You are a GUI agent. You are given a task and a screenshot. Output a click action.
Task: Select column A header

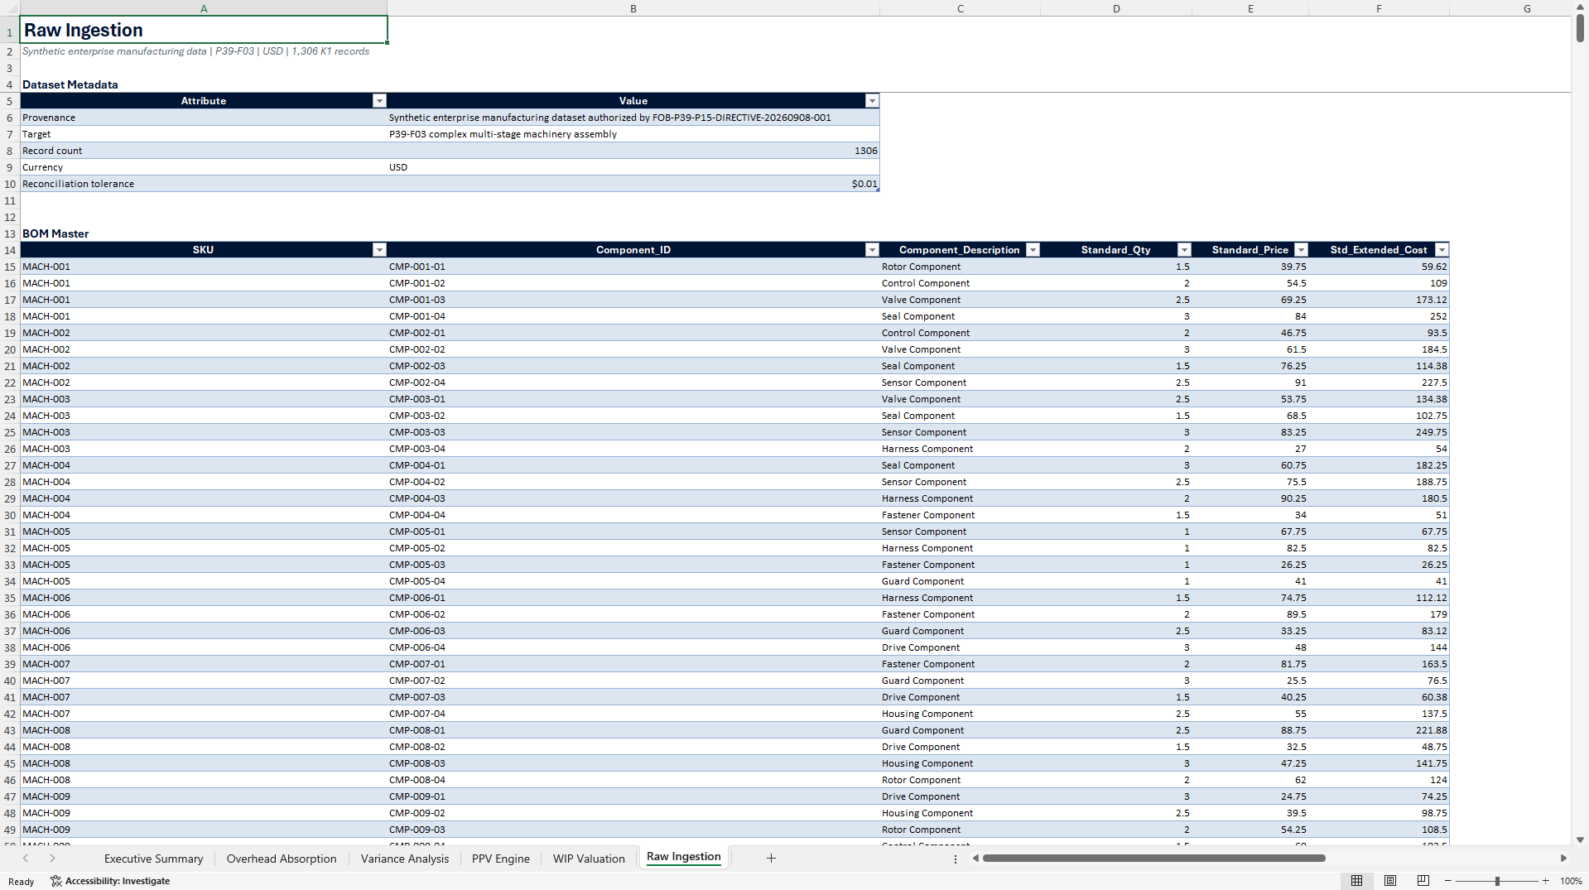(x=204, y=8)
